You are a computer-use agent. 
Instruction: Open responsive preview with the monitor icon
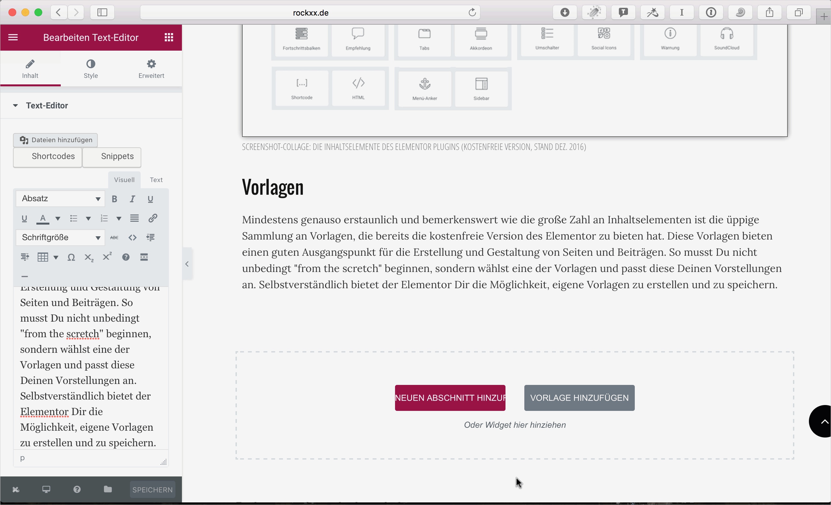pyautogui.click(x=46, y=489)
